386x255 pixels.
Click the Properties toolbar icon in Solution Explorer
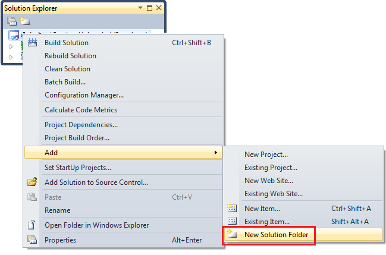12,21
